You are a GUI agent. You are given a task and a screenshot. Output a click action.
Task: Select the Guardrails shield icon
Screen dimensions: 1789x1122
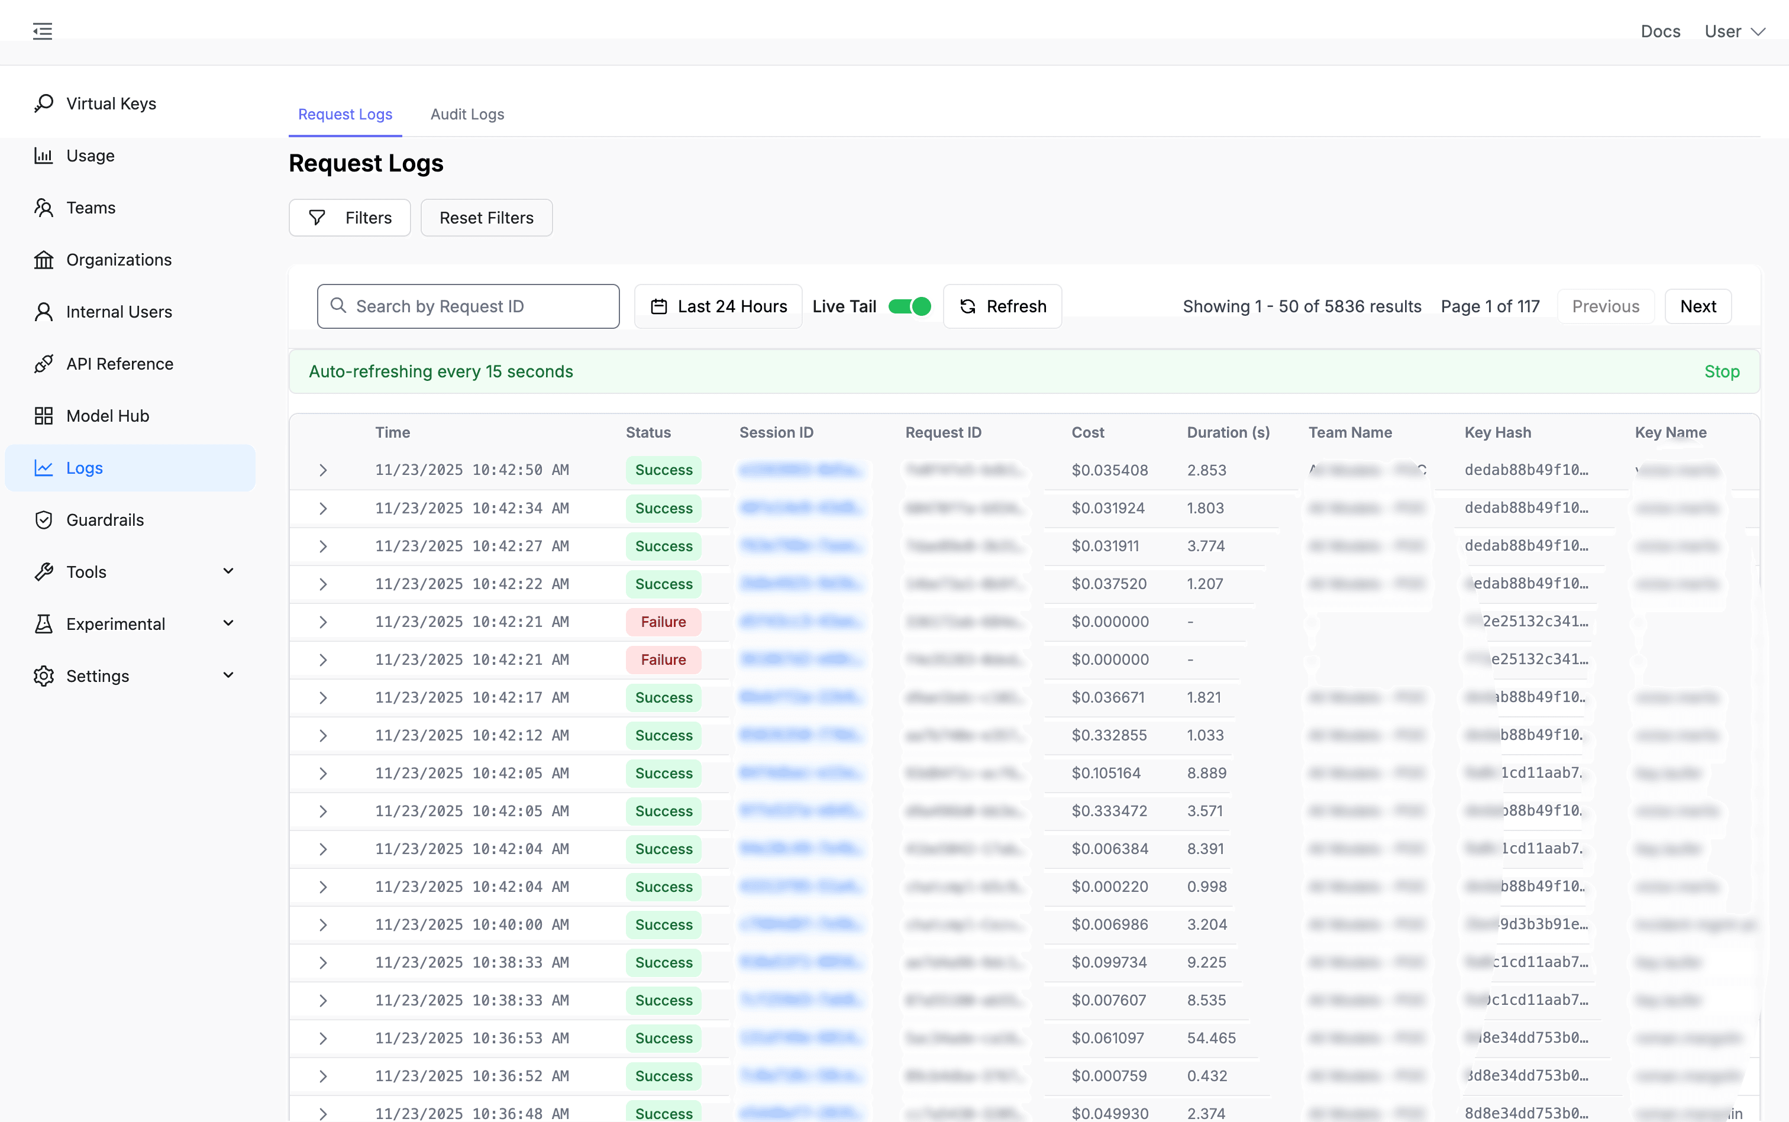(x=43, y=519)
